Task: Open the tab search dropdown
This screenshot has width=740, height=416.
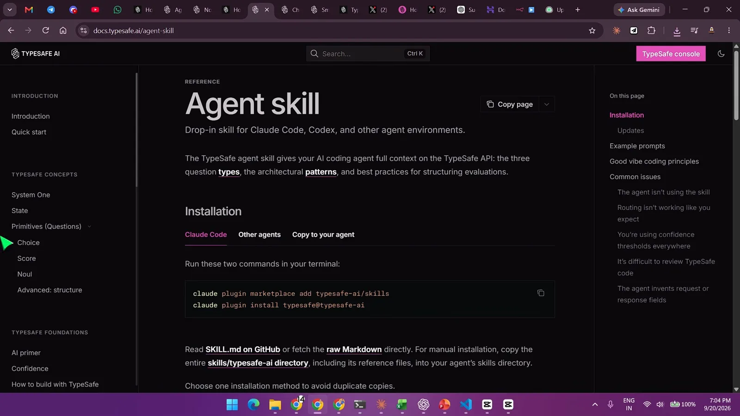Action: pos(9,9)
